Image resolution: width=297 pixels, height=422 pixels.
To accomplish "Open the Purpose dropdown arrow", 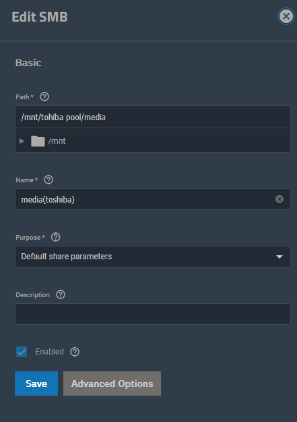I will [279, 257].
